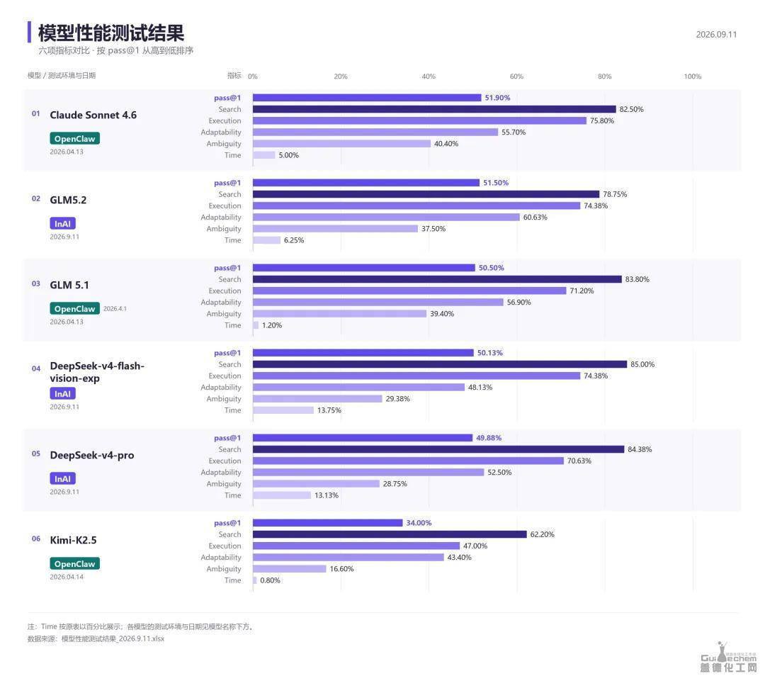
Task: Click the date 2026.09.11 in the header
Action: (715, 35)
